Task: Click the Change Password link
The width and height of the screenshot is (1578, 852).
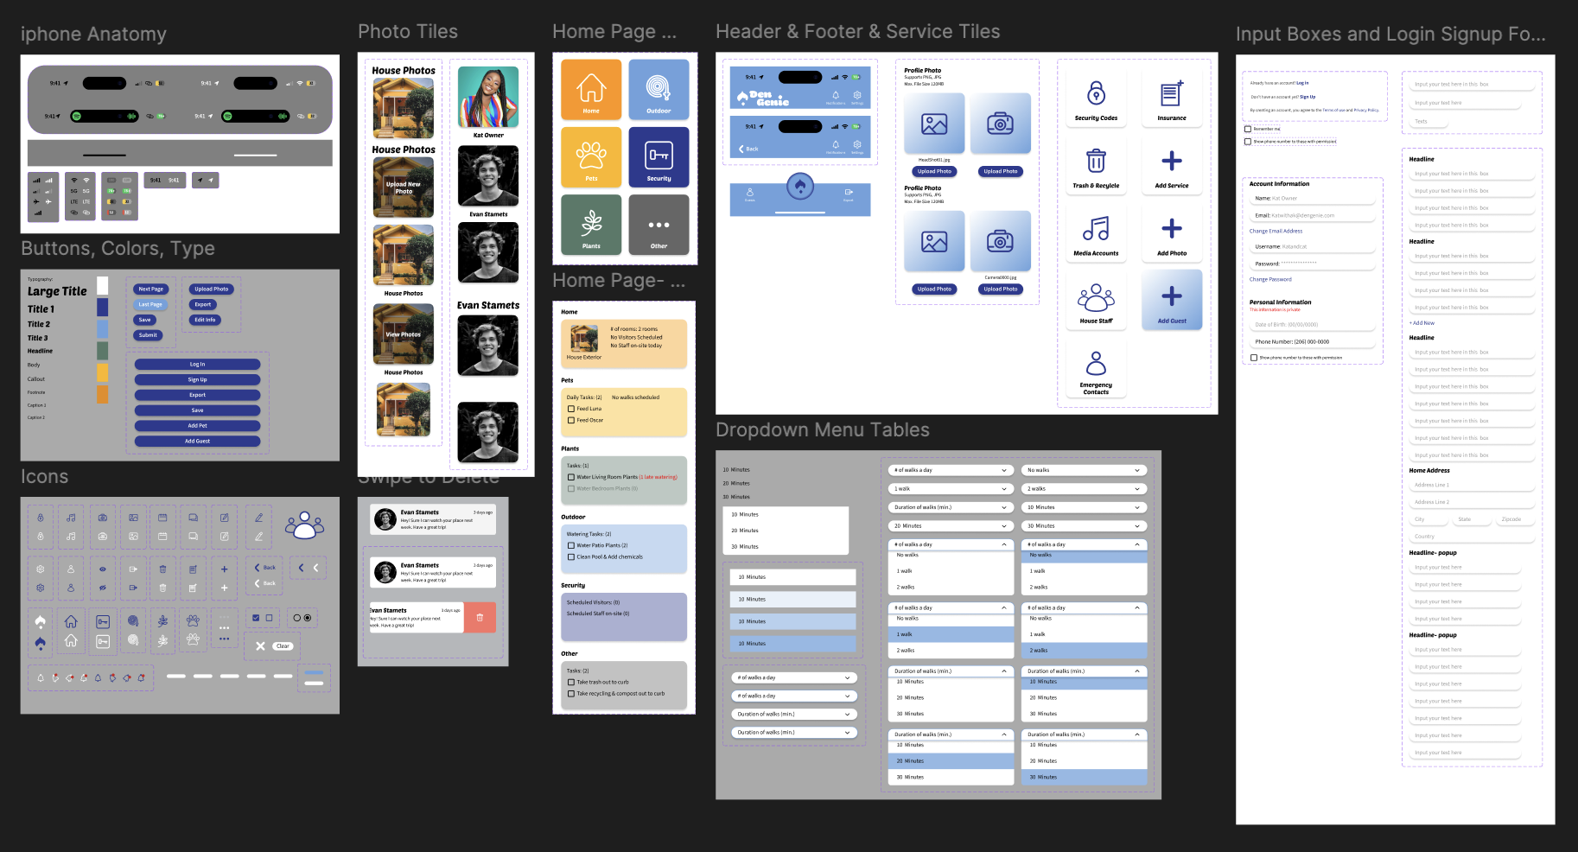Action: 1270,279
